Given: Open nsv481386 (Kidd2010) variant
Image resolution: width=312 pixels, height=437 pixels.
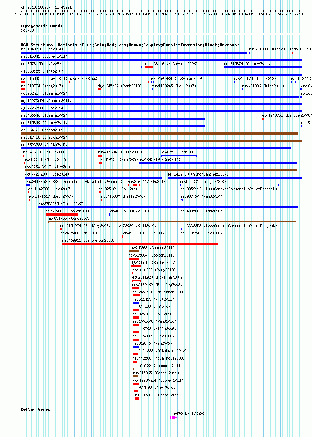Looking at the screenshot, I should [263, 86].
